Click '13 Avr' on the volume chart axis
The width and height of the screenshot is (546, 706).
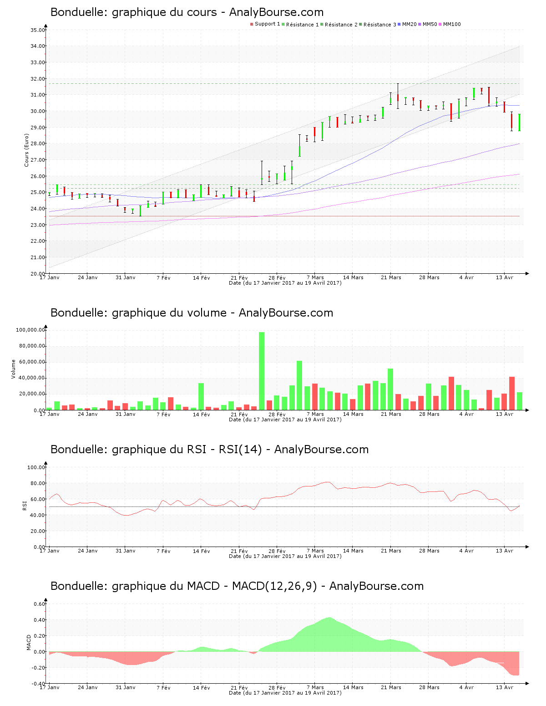coord(505,414)
